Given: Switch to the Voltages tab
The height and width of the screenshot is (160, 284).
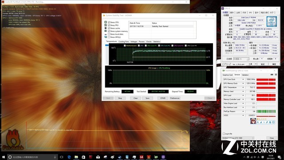Looking at the screenshot, I should pyautogui.click(x=134, y=41).
